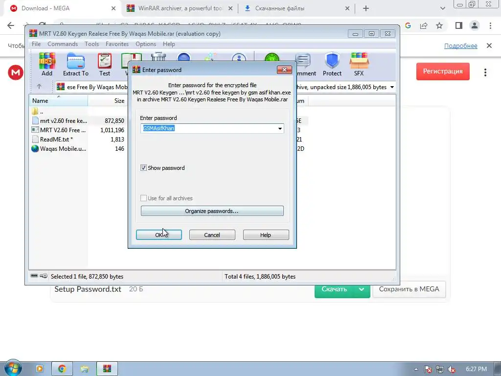
Task: Run the Test archive tool
Action: pyautogui.click(x=105, y=64)
